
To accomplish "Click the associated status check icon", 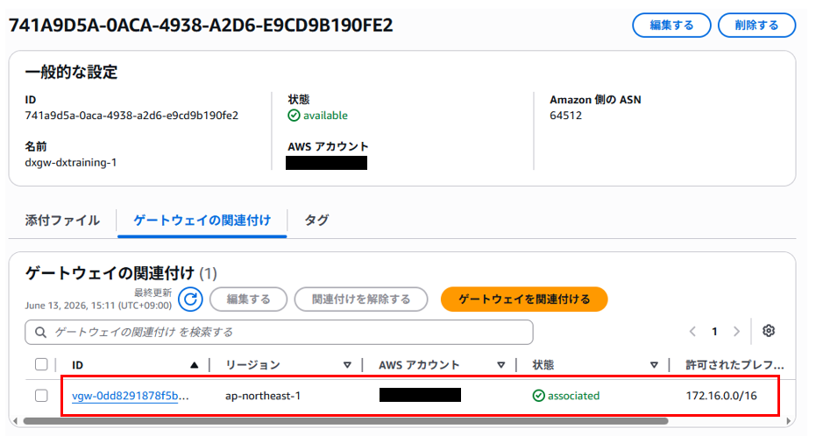I will click(539, 396).
